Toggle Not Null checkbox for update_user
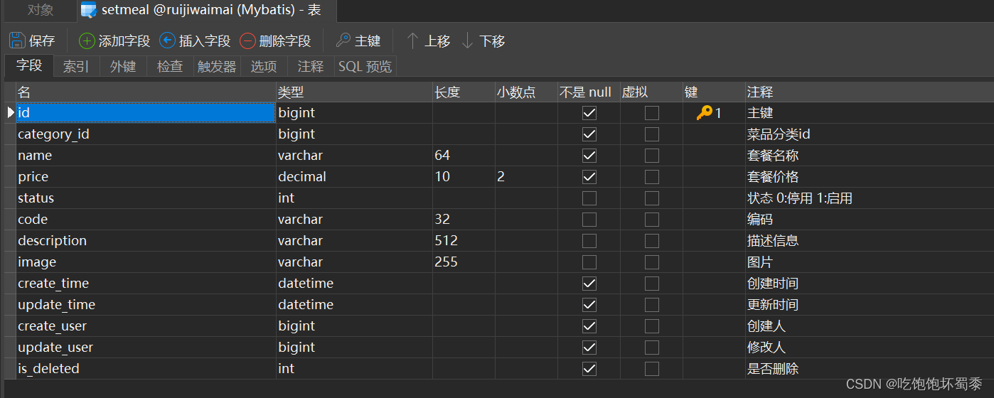 coord(589,348)
